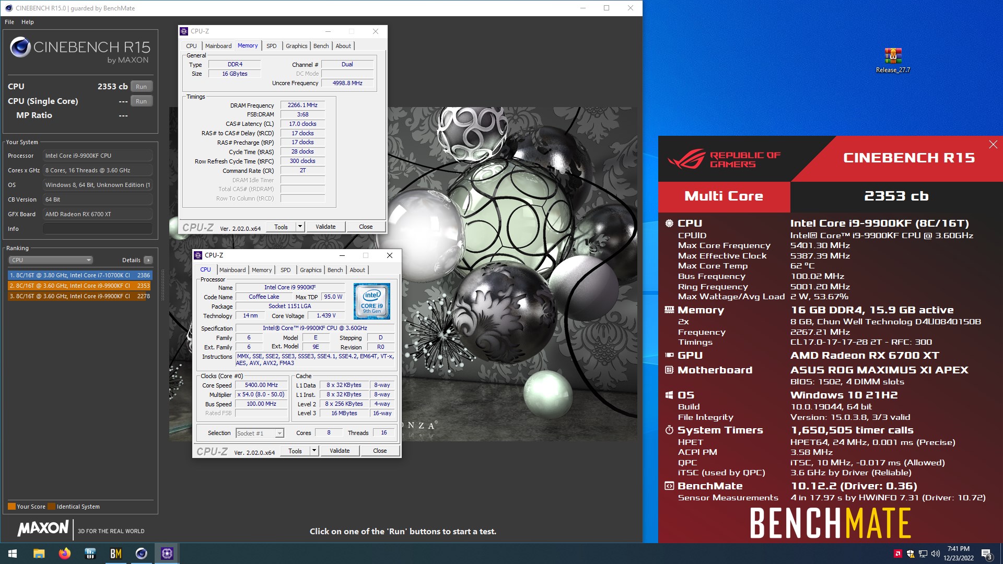This screenshot has height=564, width=1003.
Task: Run the CPU (Single Core) test
Action: (141, 101)
